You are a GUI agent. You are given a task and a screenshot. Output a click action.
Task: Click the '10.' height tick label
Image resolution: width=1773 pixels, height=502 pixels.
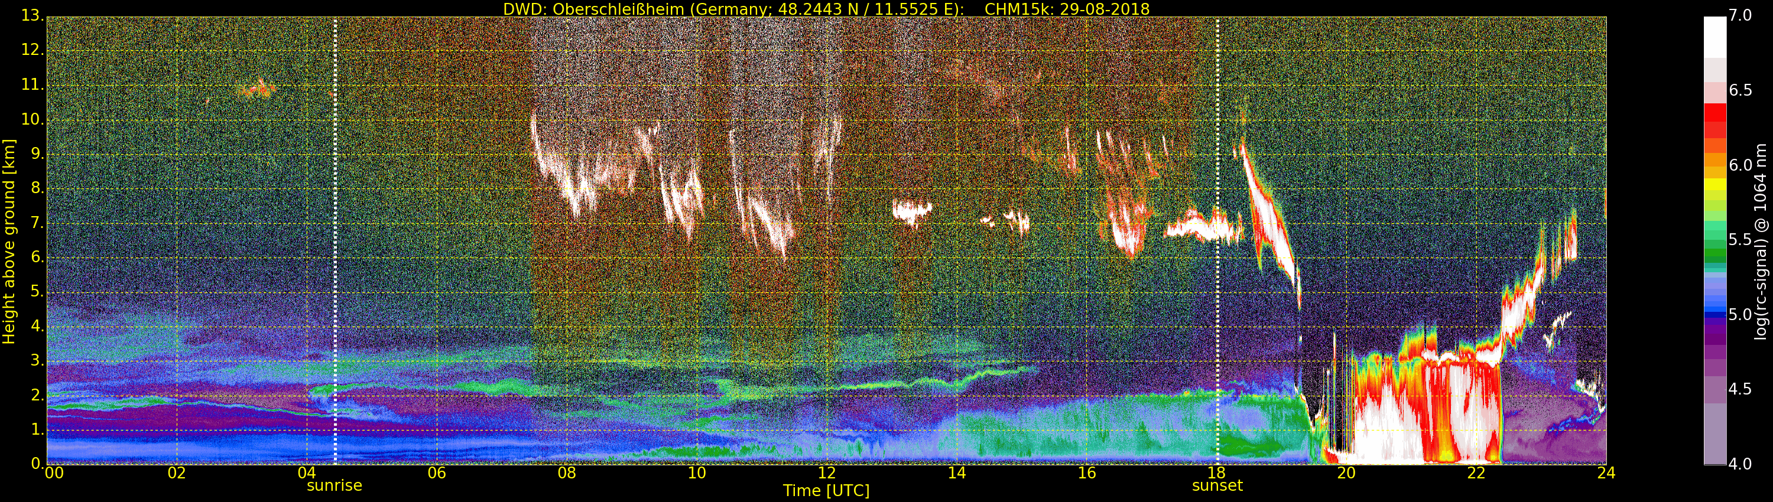coord(33,119)
